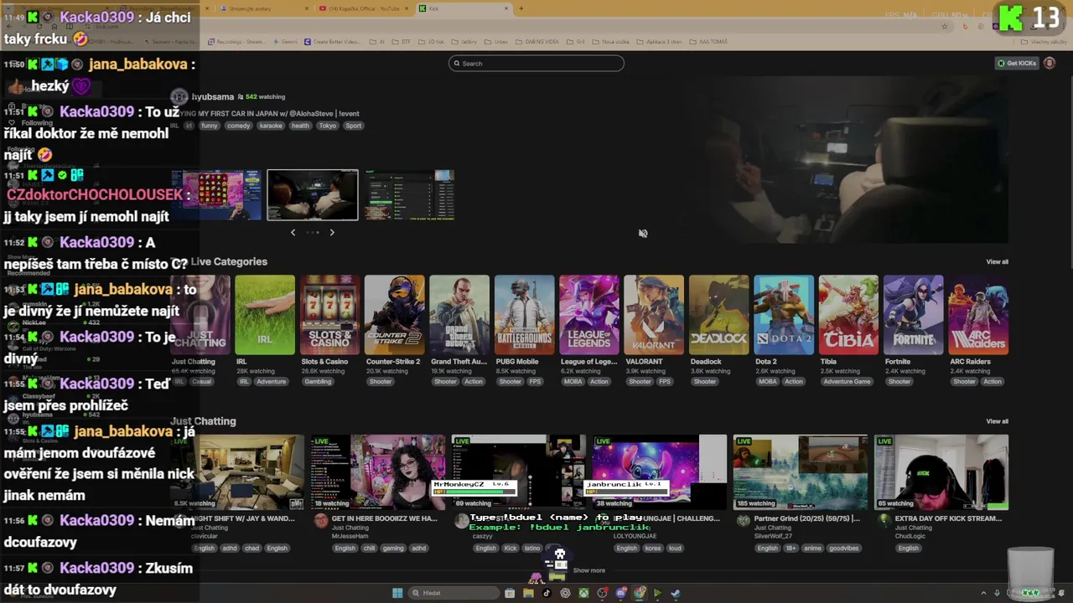Click the goodvibes tag under SilverWolf_27 stream

pyautogui.click(x=843, y=549)
